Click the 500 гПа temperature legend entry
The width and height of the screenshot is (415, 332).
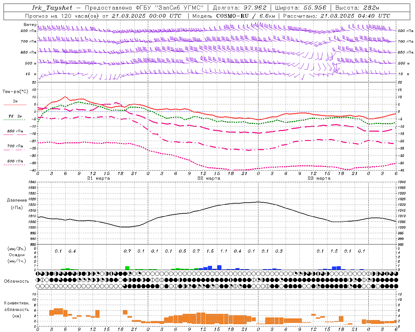[x=15, y=161]
